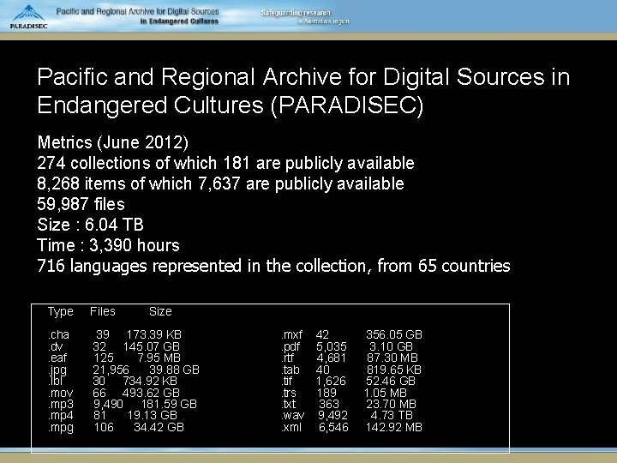This screenshot has width=617, height=463.
Task: Select the size value '356.05 GB'
Action: pos(394,334)
